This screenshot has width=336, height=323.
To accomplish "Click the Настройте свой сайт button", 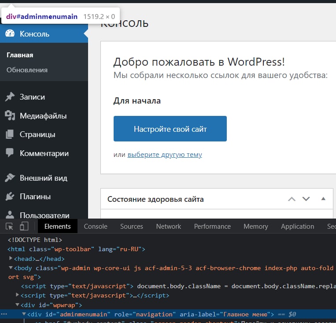I will [x=170, y=129].
